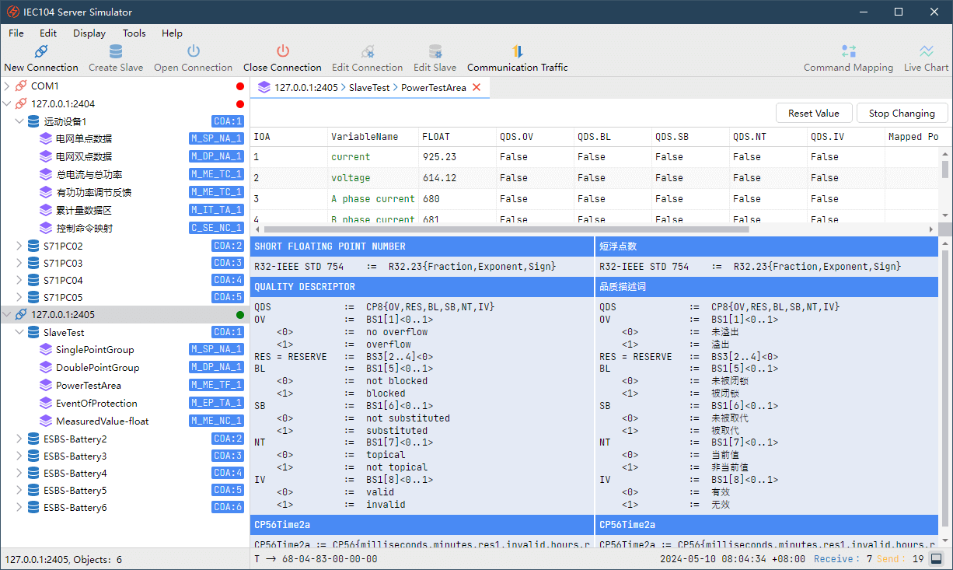The image size is (953, 570).
Task: Click the 远动设备1 database icon
Action: [33, 121]
